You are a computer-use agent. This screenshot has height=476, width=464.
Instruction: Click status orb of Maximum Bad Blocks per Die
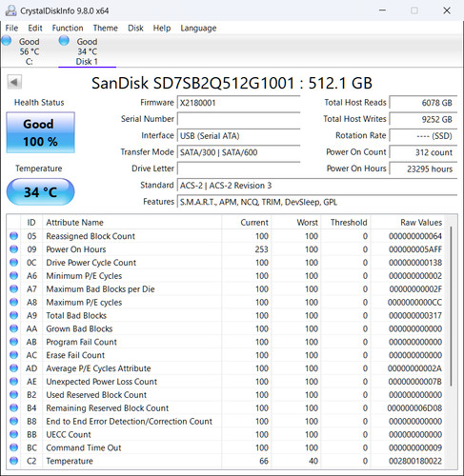tap(13, 288)
